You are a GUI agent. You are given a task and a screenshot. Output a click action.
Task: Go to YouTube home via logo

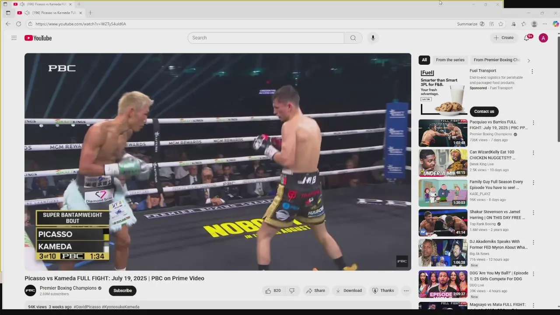[x=38, y=38]
